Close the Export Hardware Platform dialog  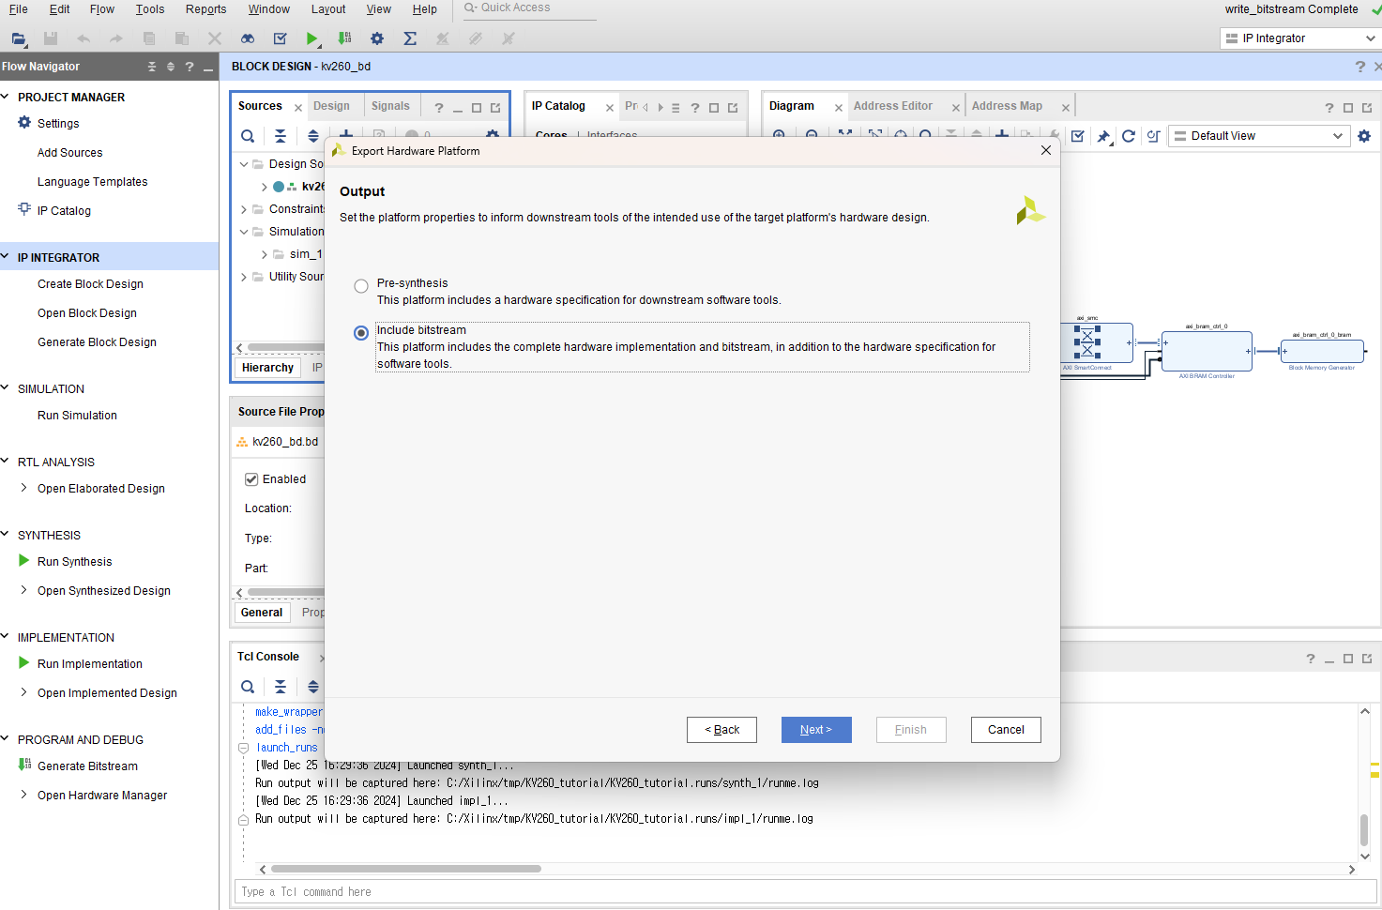1046,150
